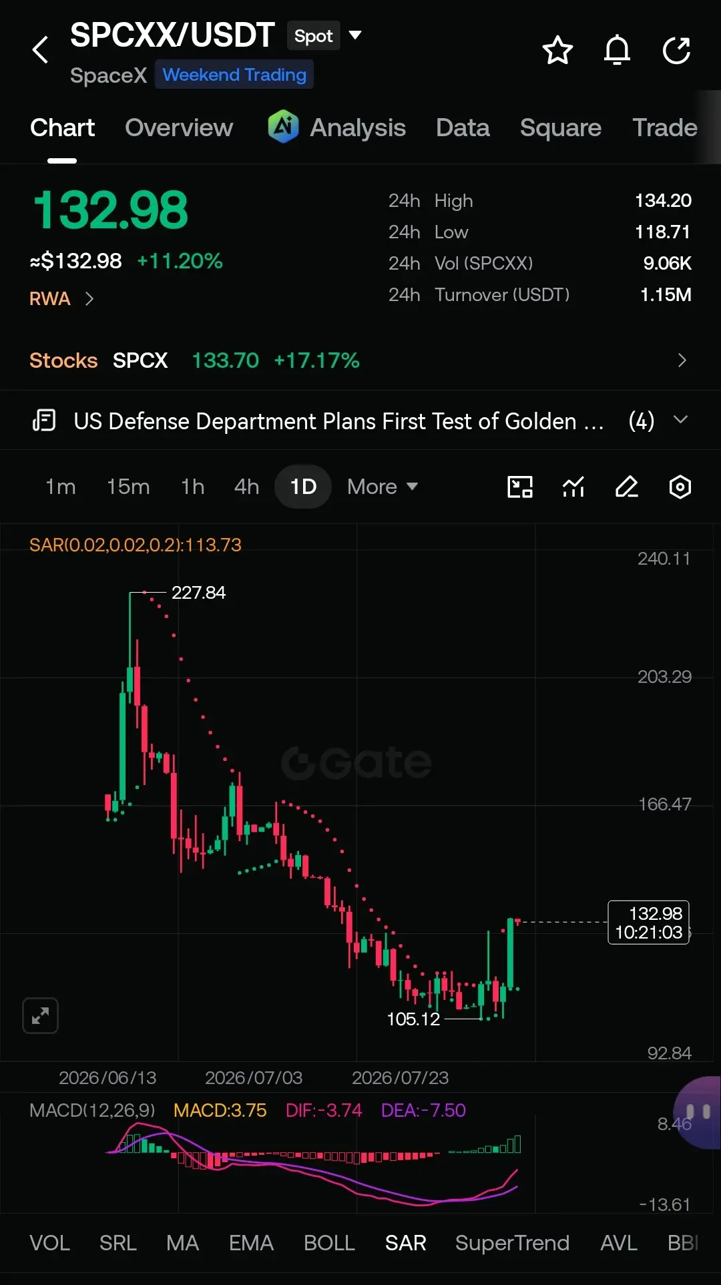Viewport: 721px width, 1285px height.
Task: Toggle the BOLL indicator
Action: [329, 1243]
